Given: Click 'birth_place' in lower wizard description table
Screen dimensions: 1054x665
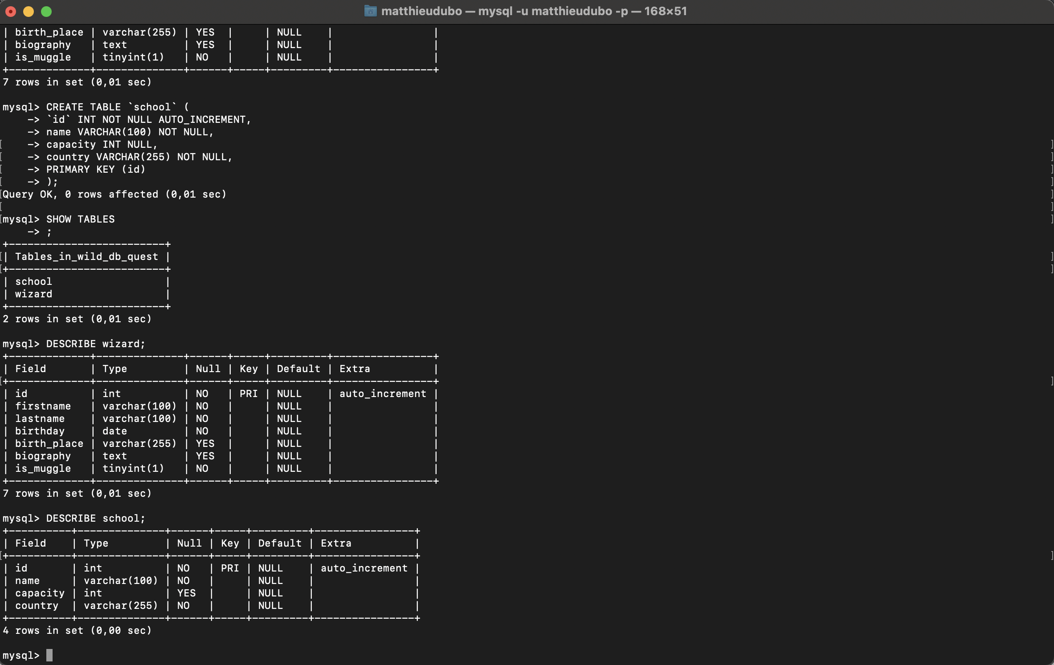Looking at the screenshot, I should 49,444.
